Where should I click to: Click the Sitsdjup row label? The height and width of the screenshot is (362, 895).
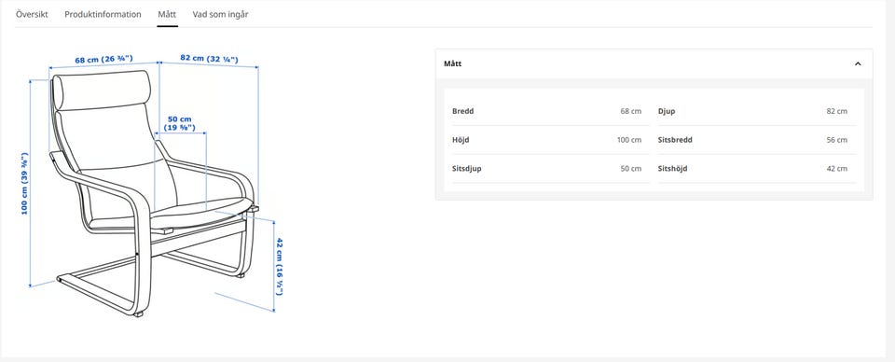467,169
